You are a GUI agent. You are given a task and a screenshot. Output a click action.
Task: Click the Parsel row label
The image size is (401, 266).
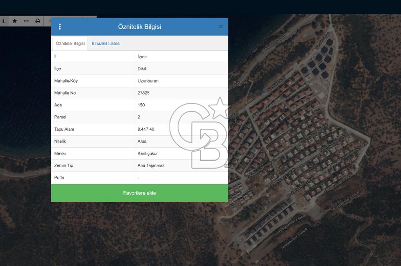tap(60, 117)
